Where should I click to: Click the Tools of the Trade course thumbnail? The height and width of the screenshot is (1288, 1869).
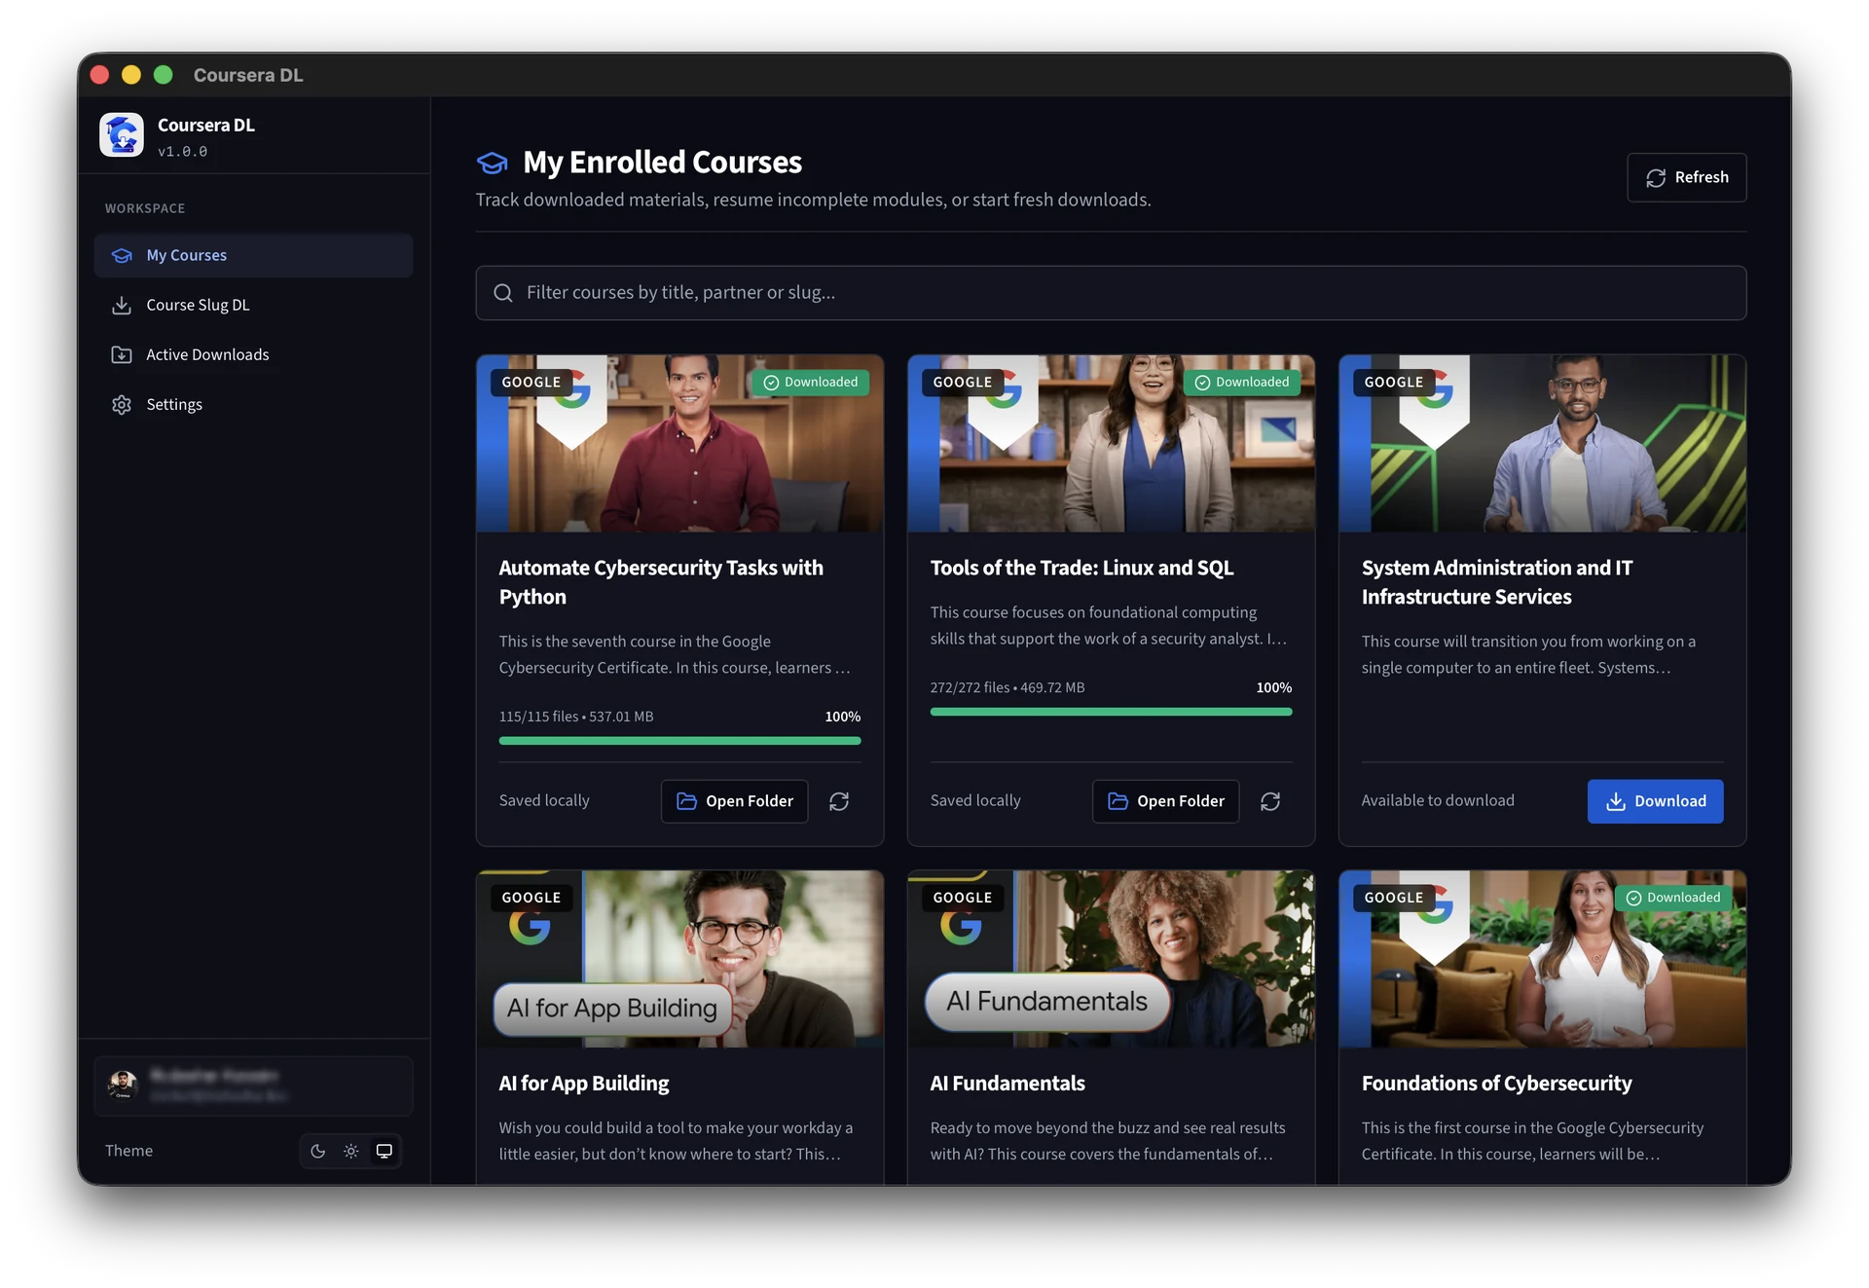point(1111,444)
